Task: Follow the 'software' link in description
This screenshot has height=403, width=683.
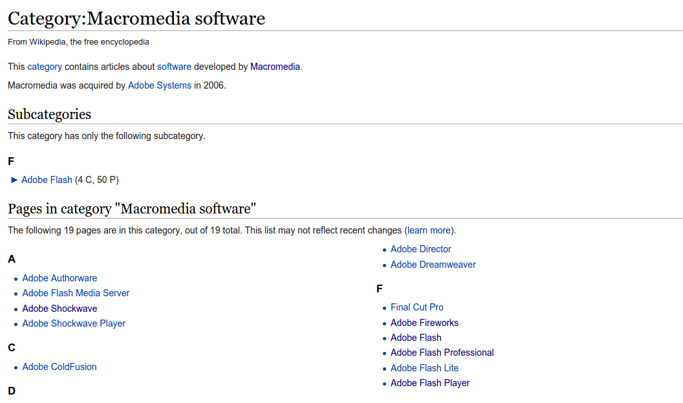Action: 174,67
